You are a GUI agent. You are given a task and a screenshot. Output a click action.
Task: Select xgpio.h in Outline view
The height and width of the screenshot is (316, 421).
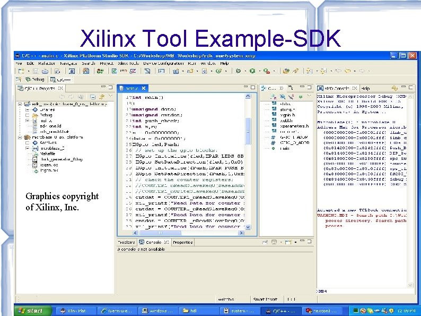[x=287, y=115]
